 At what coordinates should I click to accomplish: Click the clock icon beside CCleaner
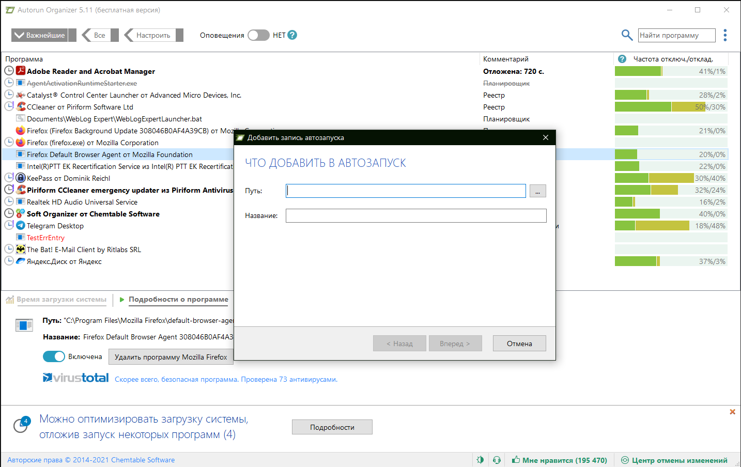pyautogui.click(x=9, y=106)
